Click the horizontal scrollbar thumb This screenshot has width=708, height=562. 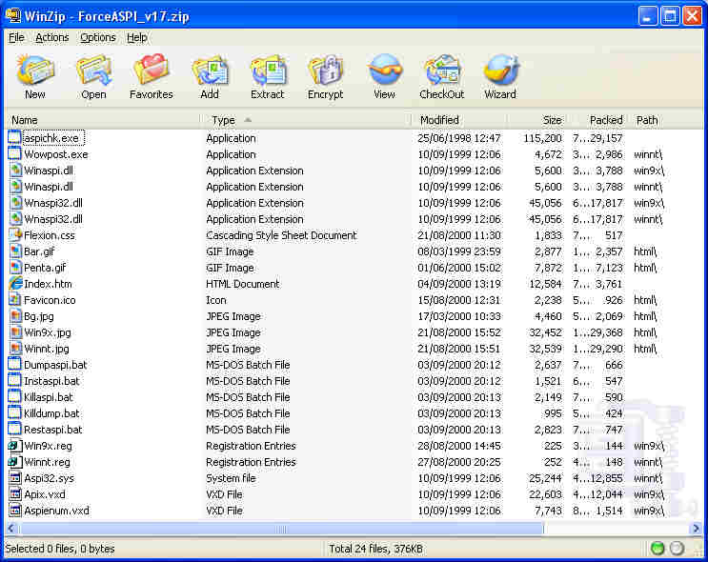click(x=281, y=529)
